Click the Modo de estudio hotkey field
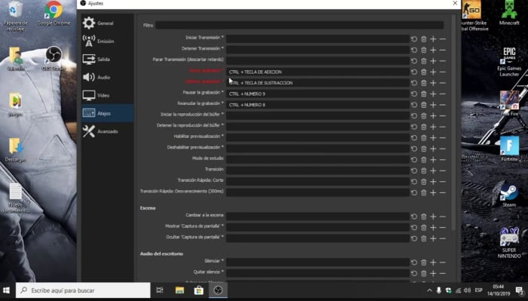This screenshot has height=301, width=528. 318,159
